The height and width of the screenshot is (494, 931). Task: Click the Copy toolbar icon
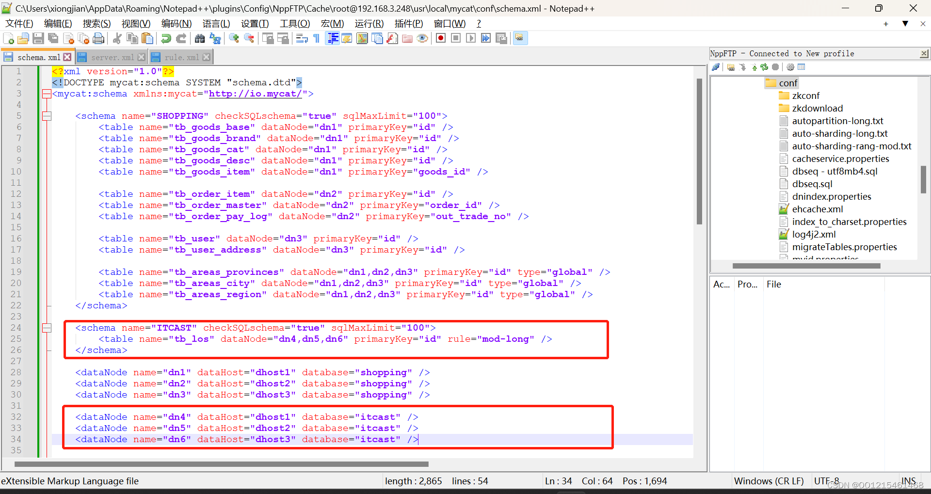[x=132, y=38]
